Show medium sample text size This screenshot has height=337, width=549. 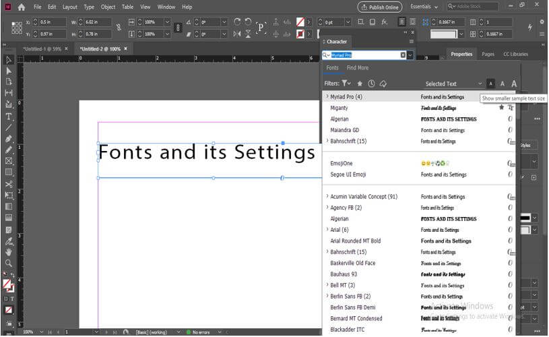(x=502, y=84)
